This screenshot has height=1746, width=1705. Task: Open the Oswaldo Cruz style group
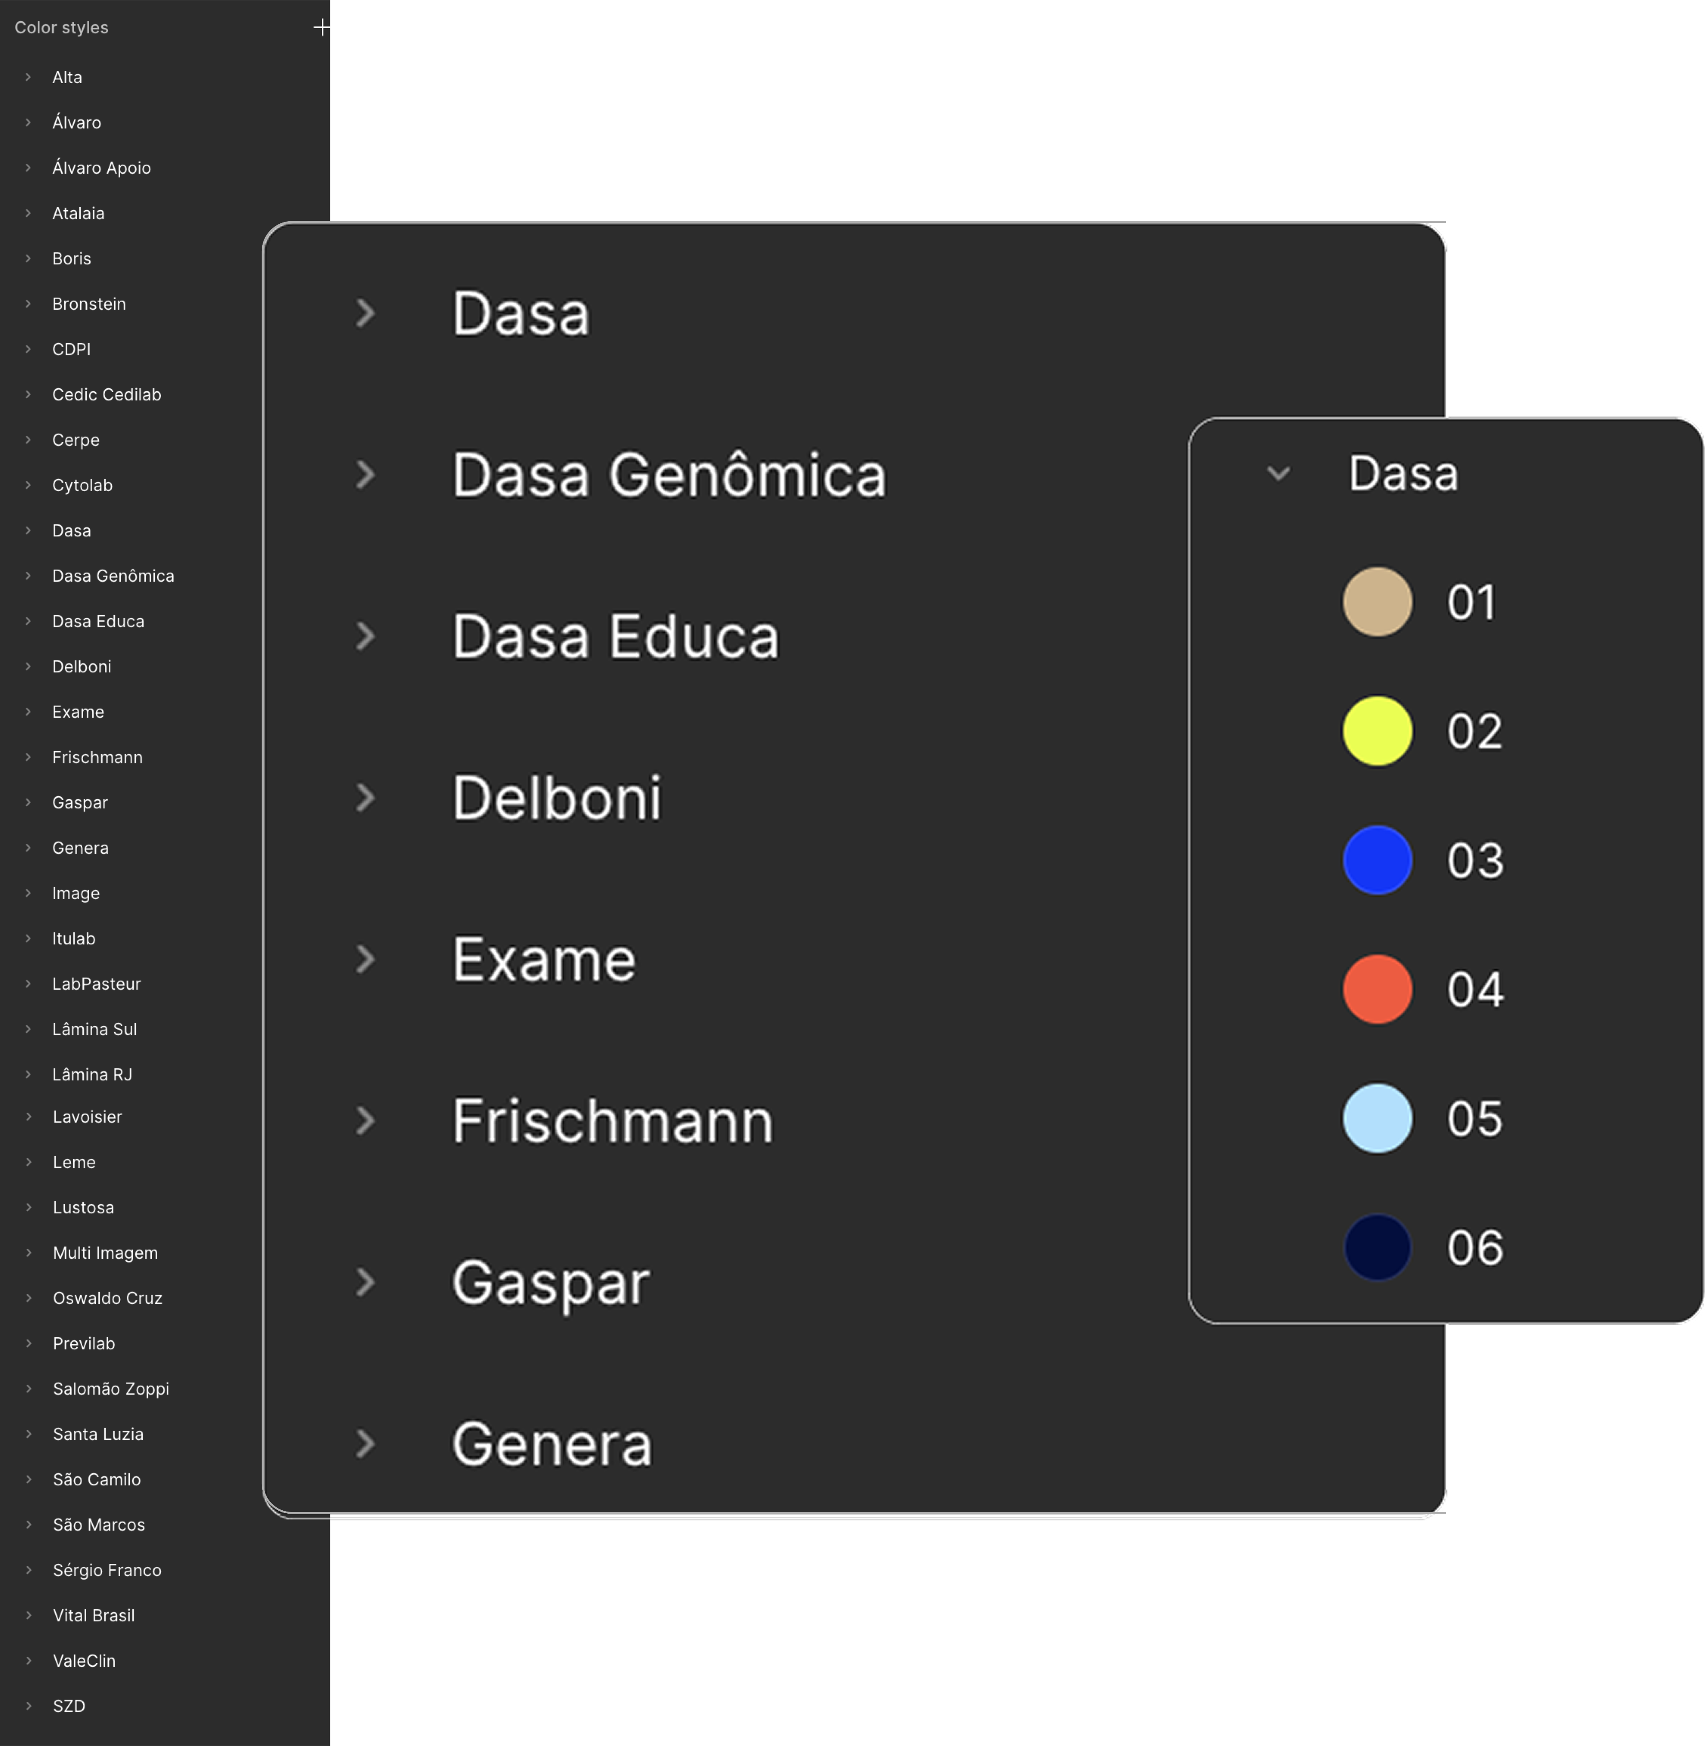[107, 1298]
